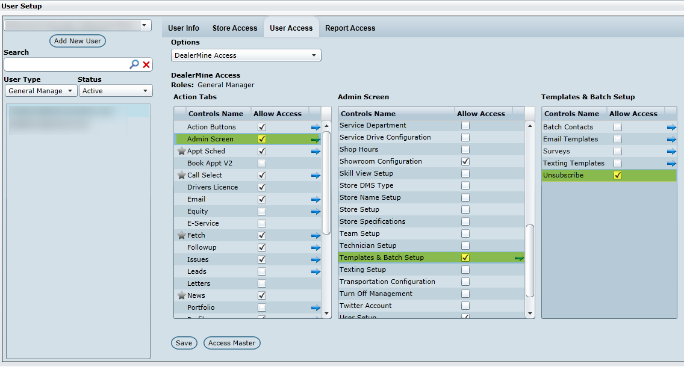Open the Report Access tab
Viewport: 684px width, 367px height.
click(350, 28)
